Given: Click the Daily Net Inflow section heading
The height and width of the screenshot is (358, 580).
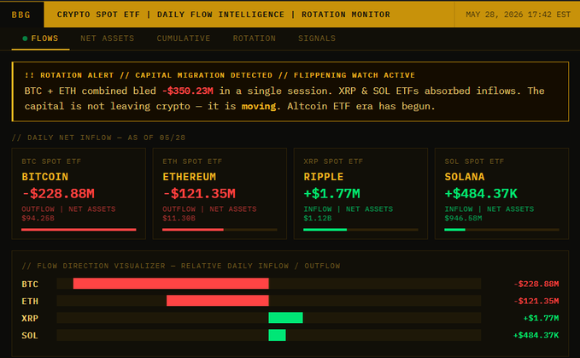Looking at the screenshot, I should [98, 138].
